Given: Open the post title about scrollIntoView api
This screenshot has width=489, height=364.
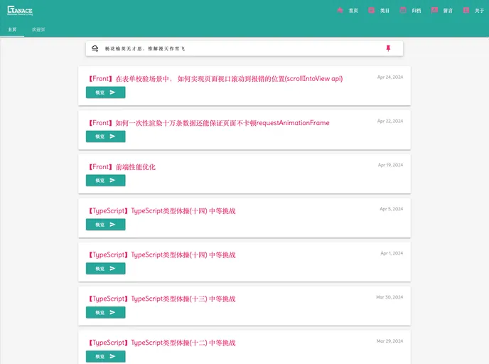Looking at the screenshot, I should [x=215, y=79].
